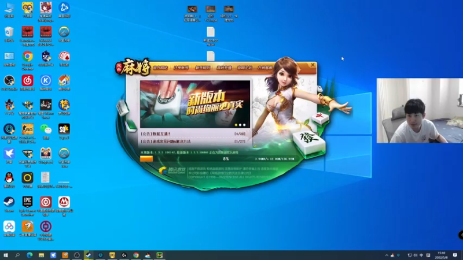Close the mahjong launcher window

(313, 65)
